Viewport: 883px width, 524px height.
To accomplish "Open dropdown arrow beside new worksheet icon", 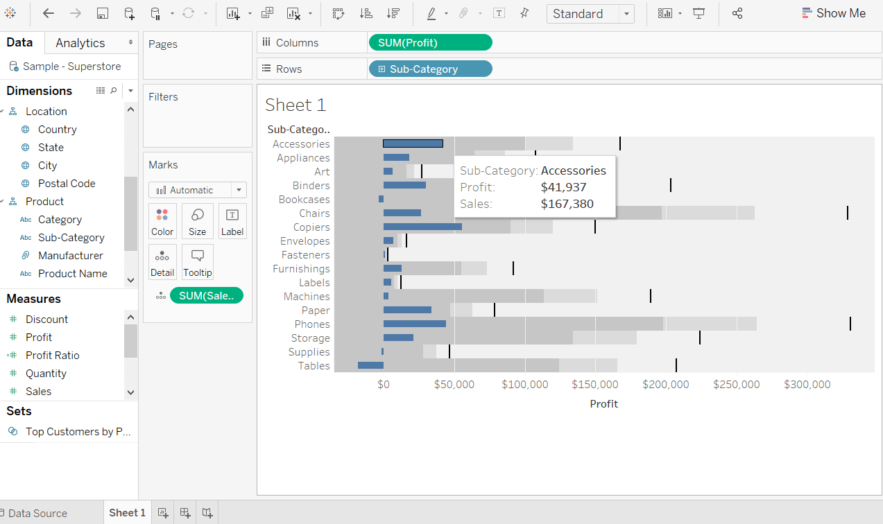I will [x=249, y=13].
